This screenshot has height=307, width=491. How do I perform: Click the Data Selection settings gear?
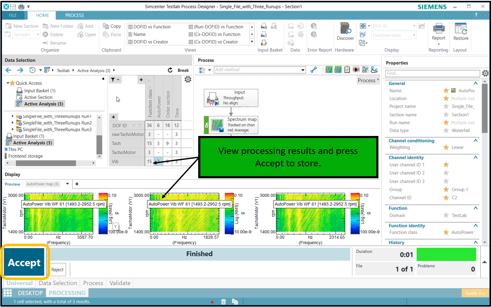(187, 80)
